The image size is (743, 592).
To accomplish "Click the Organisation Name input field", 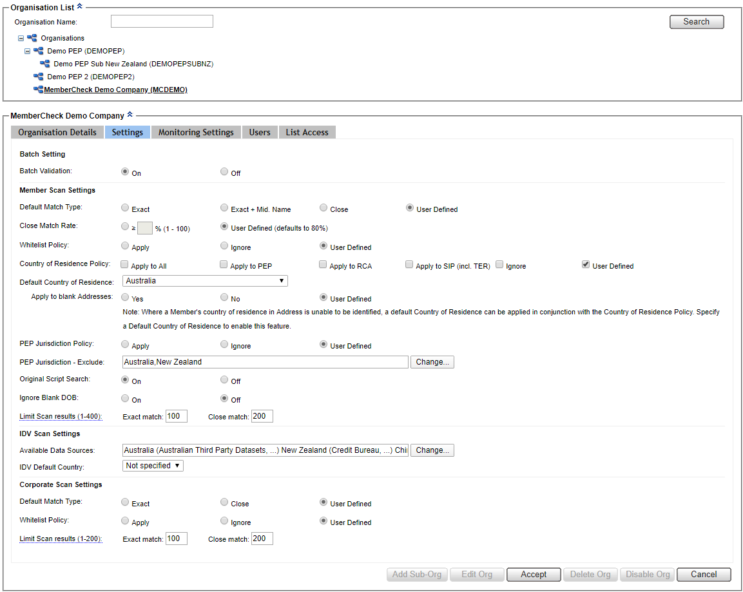I will click(x=162, y=21).
